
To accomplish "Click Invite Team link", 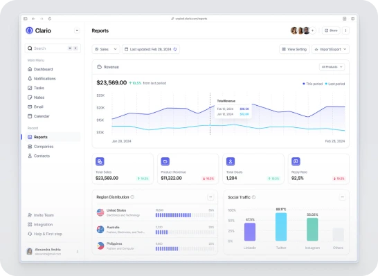I will tap(41, 215).
